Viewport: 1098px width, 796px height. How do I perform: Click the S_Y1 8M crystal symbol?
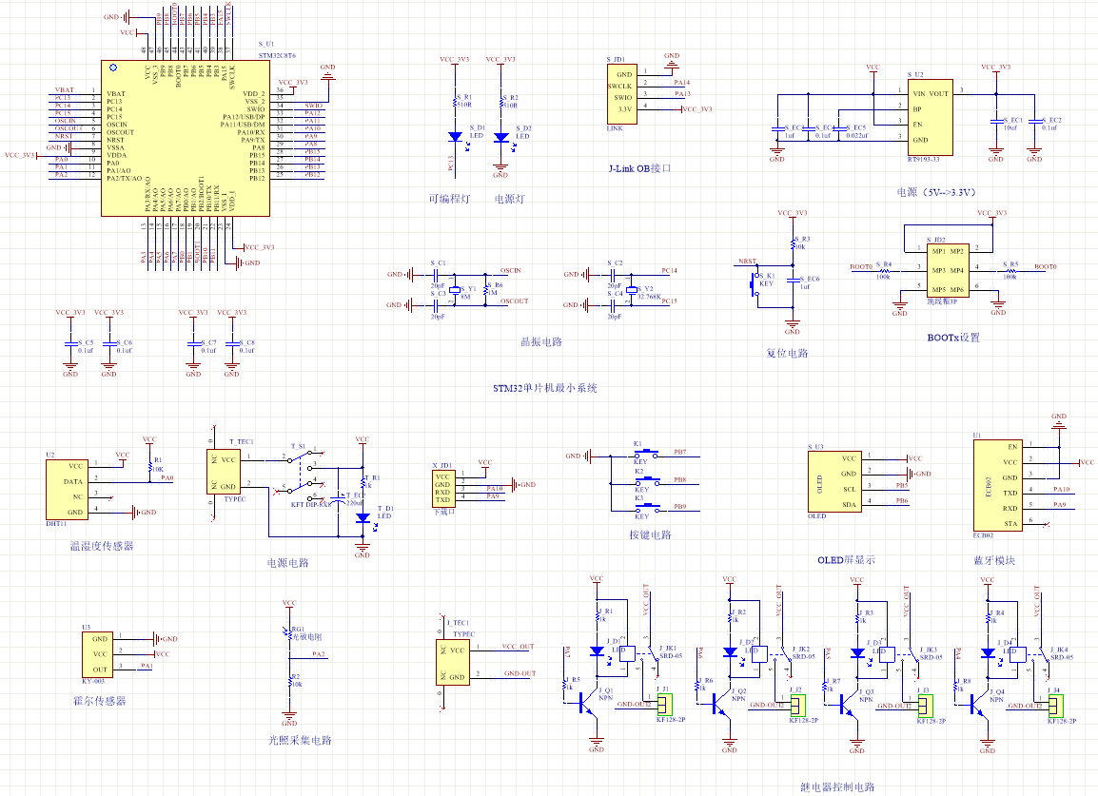click(455, 290)
